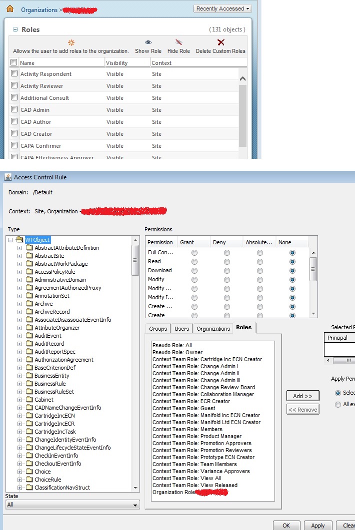Expand the AbstractSite tree node
Image resolution: width=355 pixels, height=530 pixels.
(20, 256)
